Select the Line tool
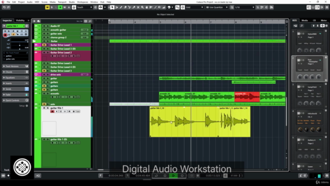This screenshot has height=186, width=330. pyautogui.click(x=155, y=7)
